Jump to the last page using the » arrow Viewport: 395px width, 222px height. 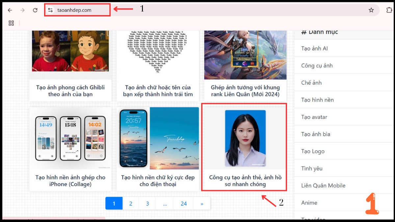(202, 203)
